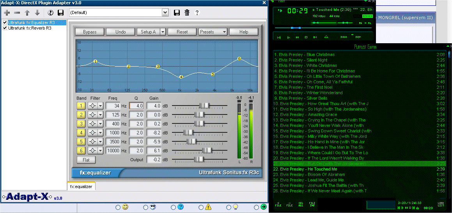
Task: Stop playback in Winamp main window
Action: 306,37
